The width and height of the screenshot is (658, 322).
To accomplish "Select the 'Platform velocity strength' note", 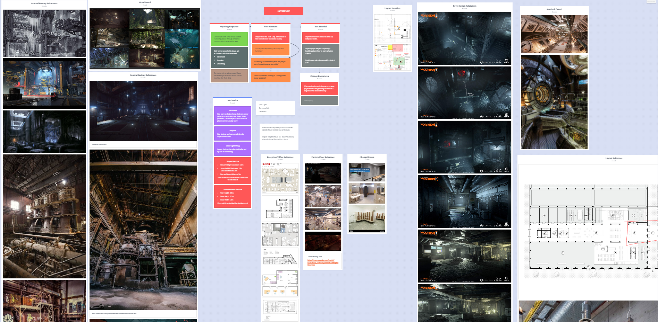I will click(x=279, y=137).
